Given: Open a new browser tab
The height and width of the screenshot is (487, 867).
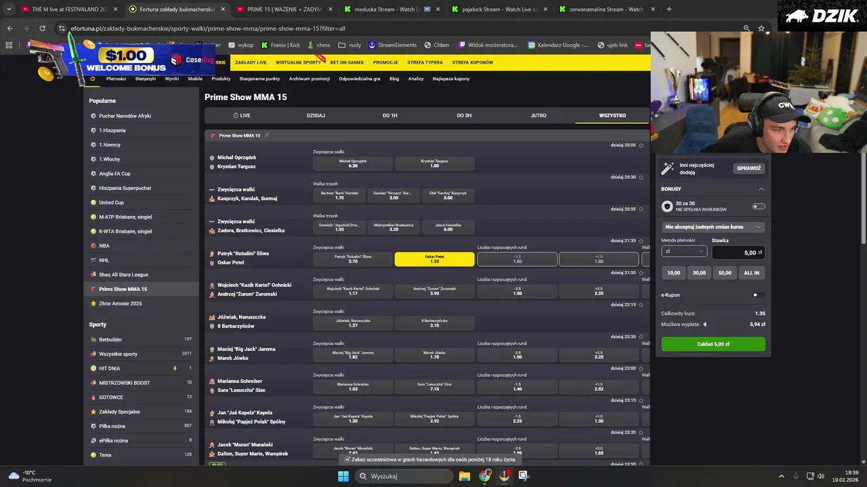Looking at the screenshot, I should coord(669,9).
